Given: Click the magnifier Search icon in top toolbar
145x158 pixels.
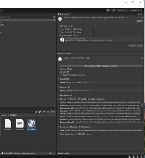Looking at the screenshot, I should pos(114,10).
